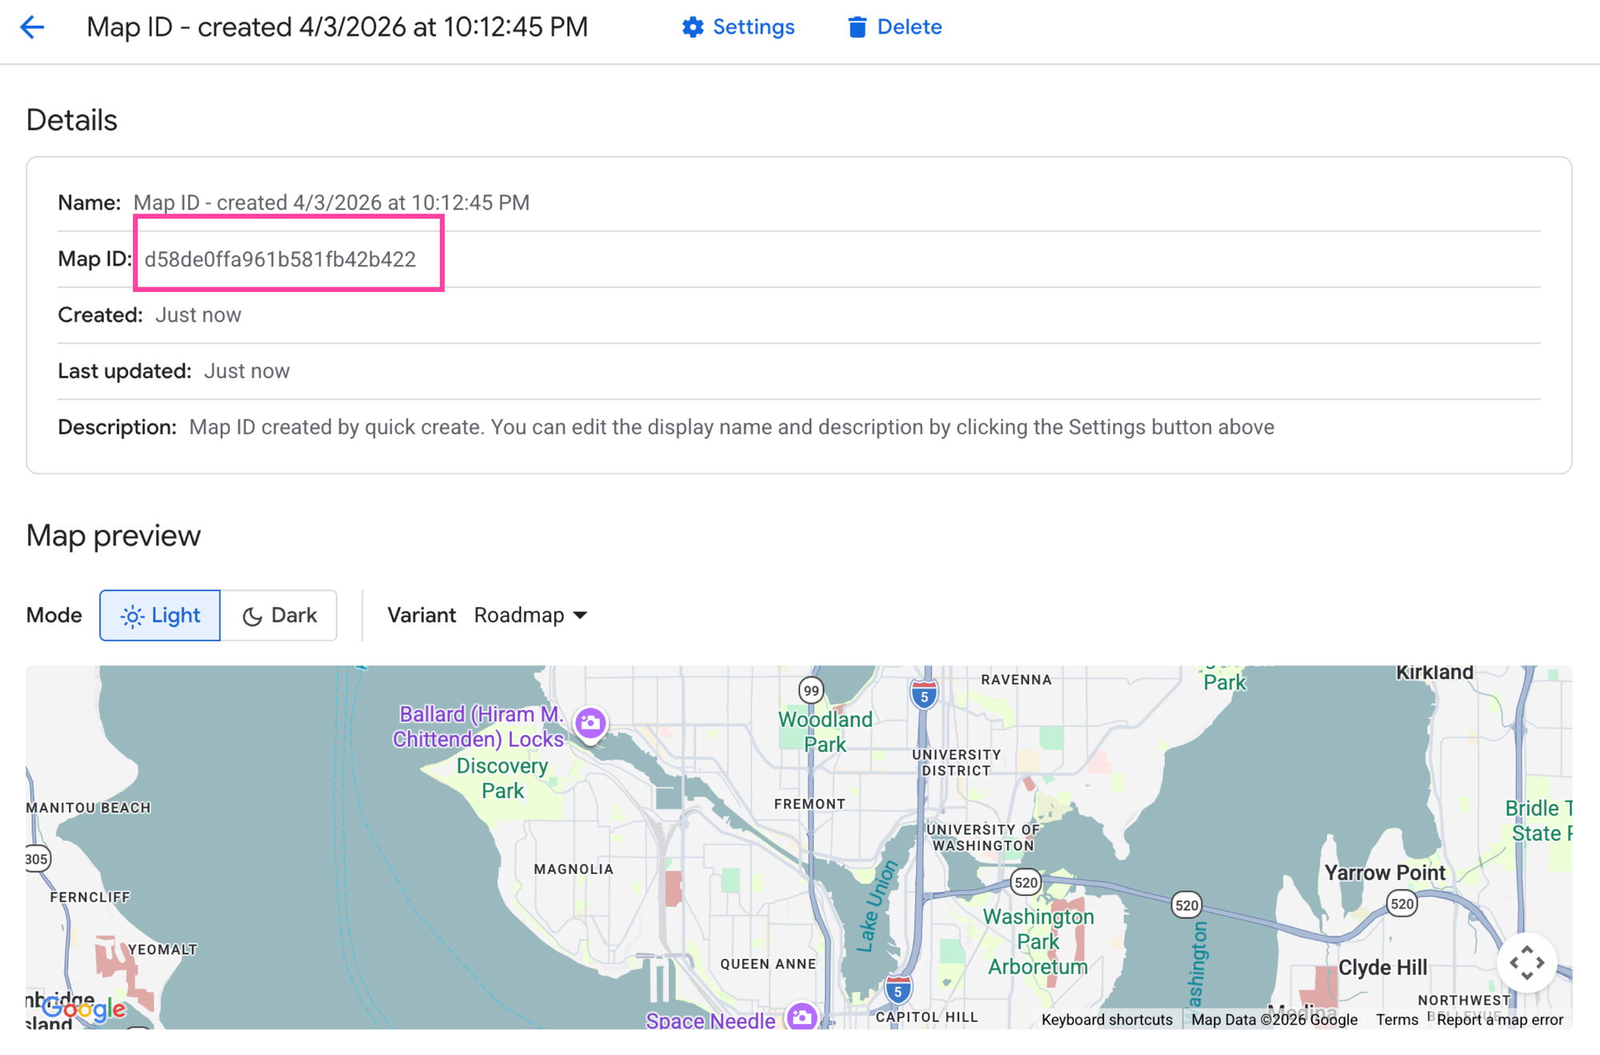Click the camera icon near Ballard Locks
Viewport: 1600px width, 1055px height.
pyautogui.click(x=590, y=722)
